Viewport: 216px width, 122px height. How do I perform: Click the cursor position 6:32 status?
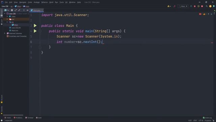[190, 121]
